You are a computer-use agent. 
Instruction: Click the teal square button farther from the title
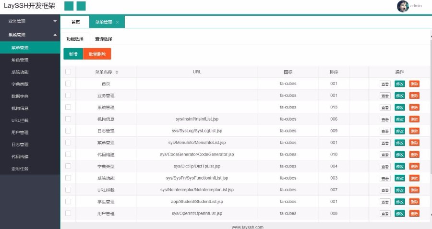click(x=81, y=6)
